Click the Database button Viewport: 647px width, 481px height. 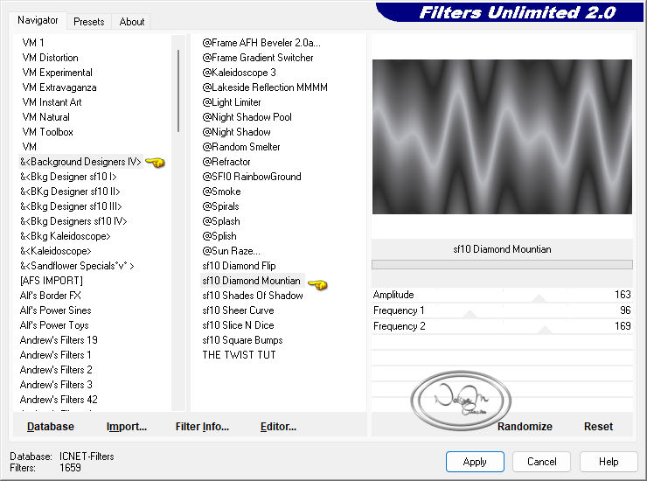[51, 427]
